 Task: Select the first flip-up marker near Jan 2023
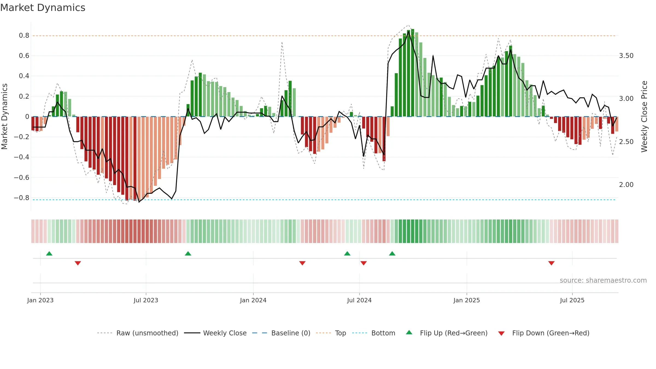(49, 253)
